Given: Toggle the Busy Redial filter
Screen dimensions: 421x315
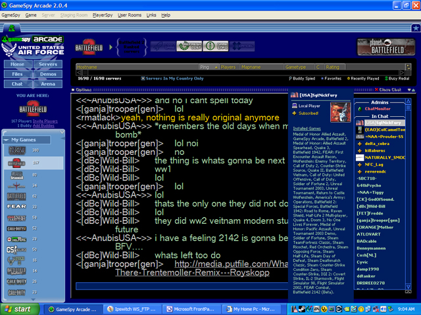Looking at the screenshot, I should [x=397, y=79].
